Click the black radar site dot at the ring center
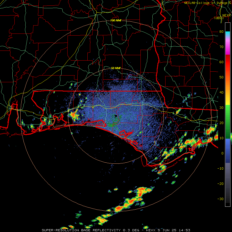232x232 pixels. [x=116, y=116]
